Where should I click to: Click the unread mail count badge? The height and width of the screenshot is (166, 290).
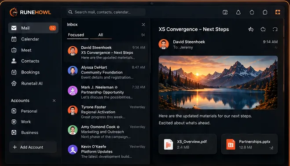(x=52, y=28)
